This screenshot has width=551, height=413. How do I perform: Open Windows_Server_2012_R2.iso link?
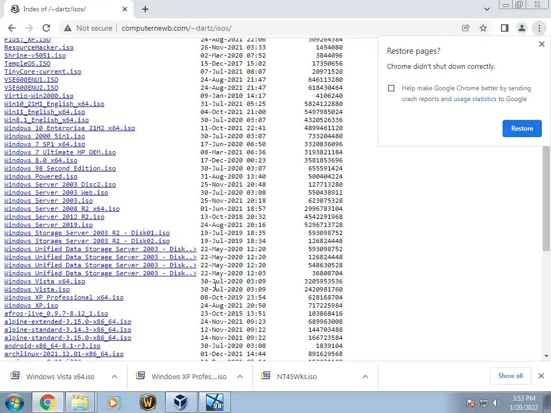tap(54, 217)
